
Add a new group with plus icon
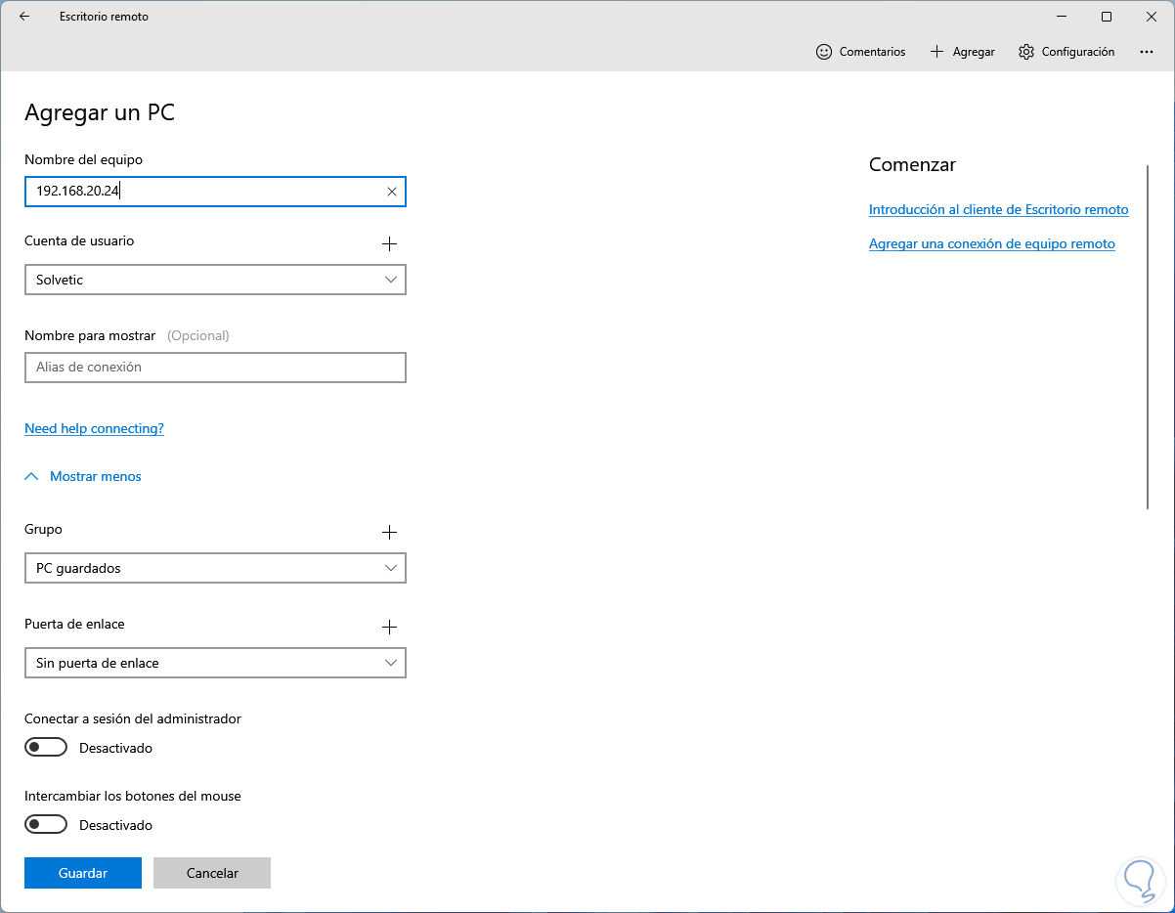[389, 533]
